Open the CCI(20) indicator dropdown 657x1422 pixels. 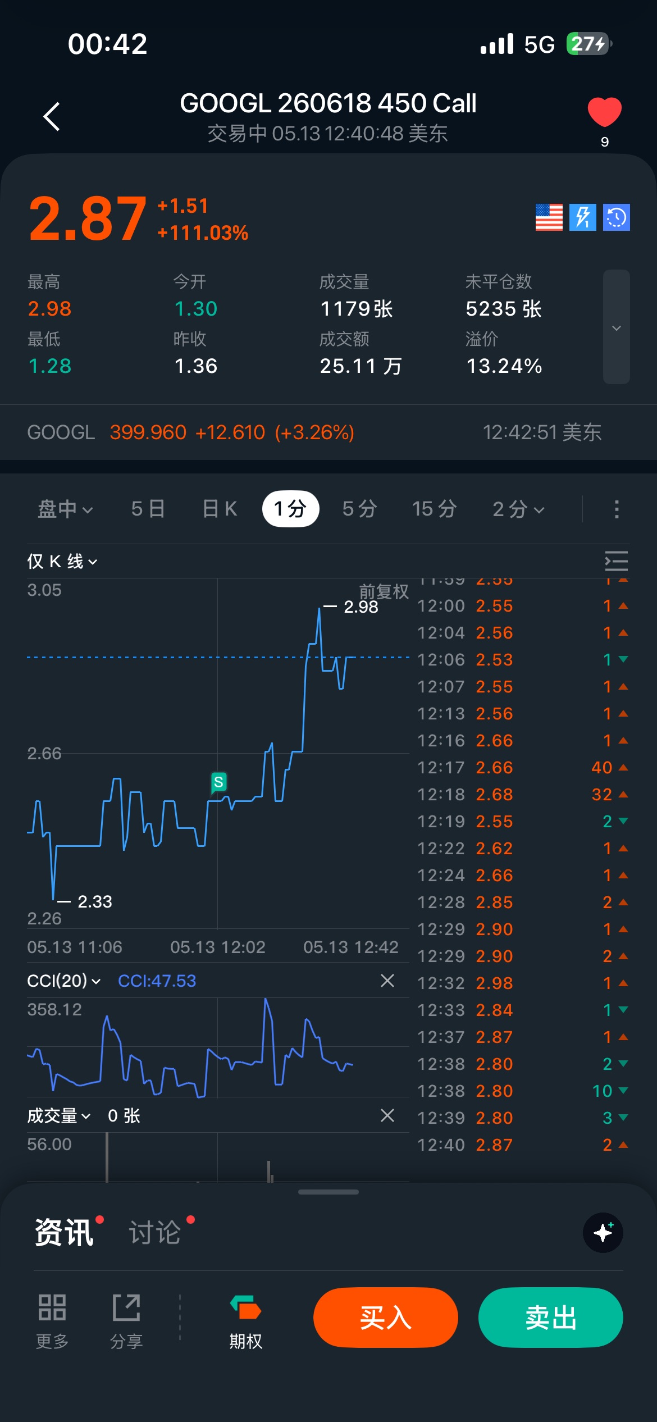pos(64,981)
